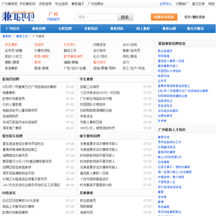Click 手机兼职网 in the top bar

(28, 4)
